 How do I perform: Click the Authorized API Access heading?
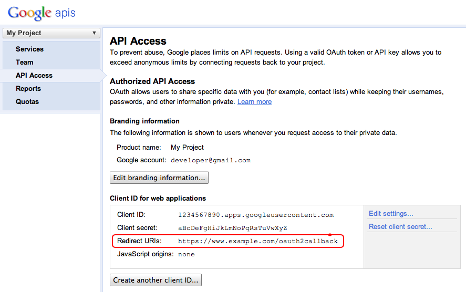[x=152, y=81]
